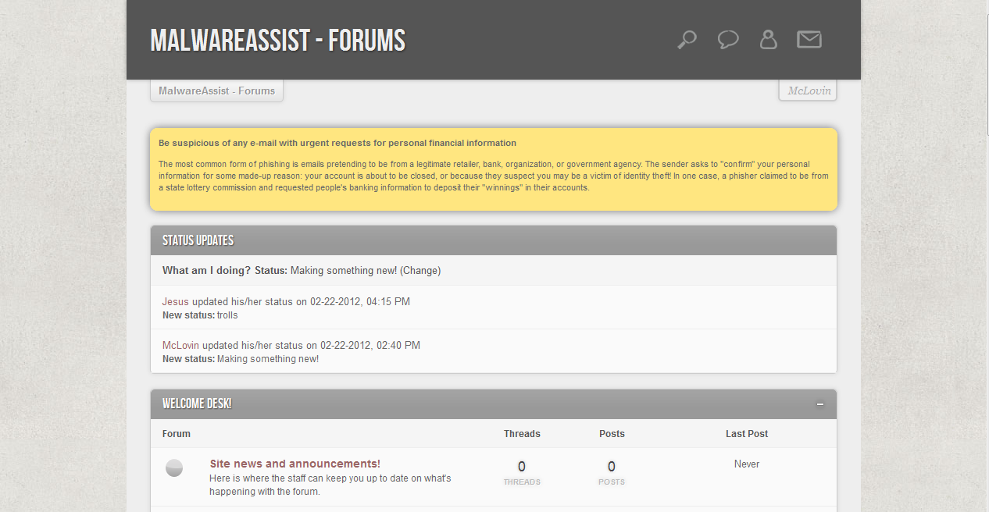The image size is (989, 512).
Task: Click the MalwareAssist - Forums header logo
Action: [x=278, y=41]
